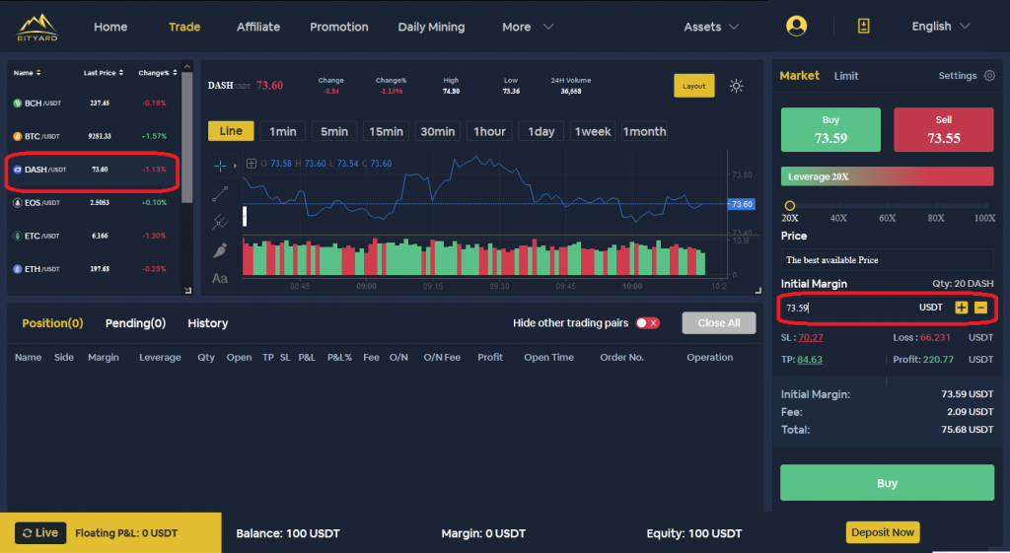Open the user account profile icon
The height and width of the screenshot is (553, 1010).
[796, 27]
